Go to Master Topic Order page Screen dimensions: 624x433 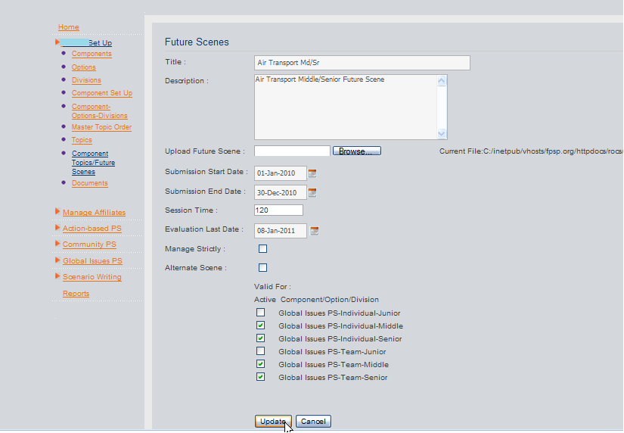coord(101,127)
